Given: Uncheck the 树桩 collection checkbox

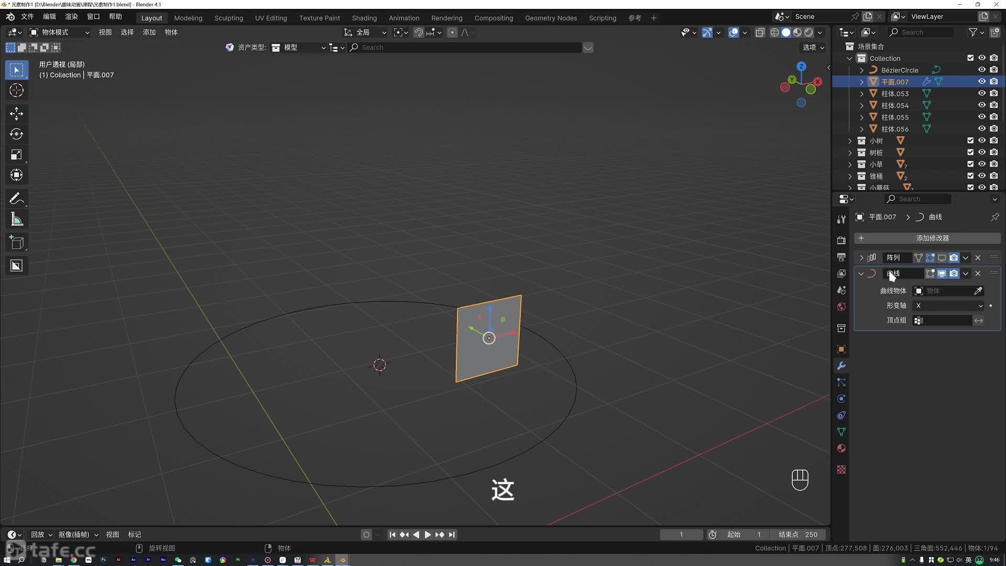Looking at the screenshot, I should [x=970, y=153].
